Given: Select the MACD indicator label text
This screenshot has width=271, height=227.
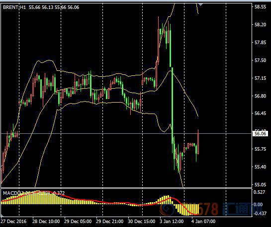Looking at the screenshot, I should (x=34, y=193).
